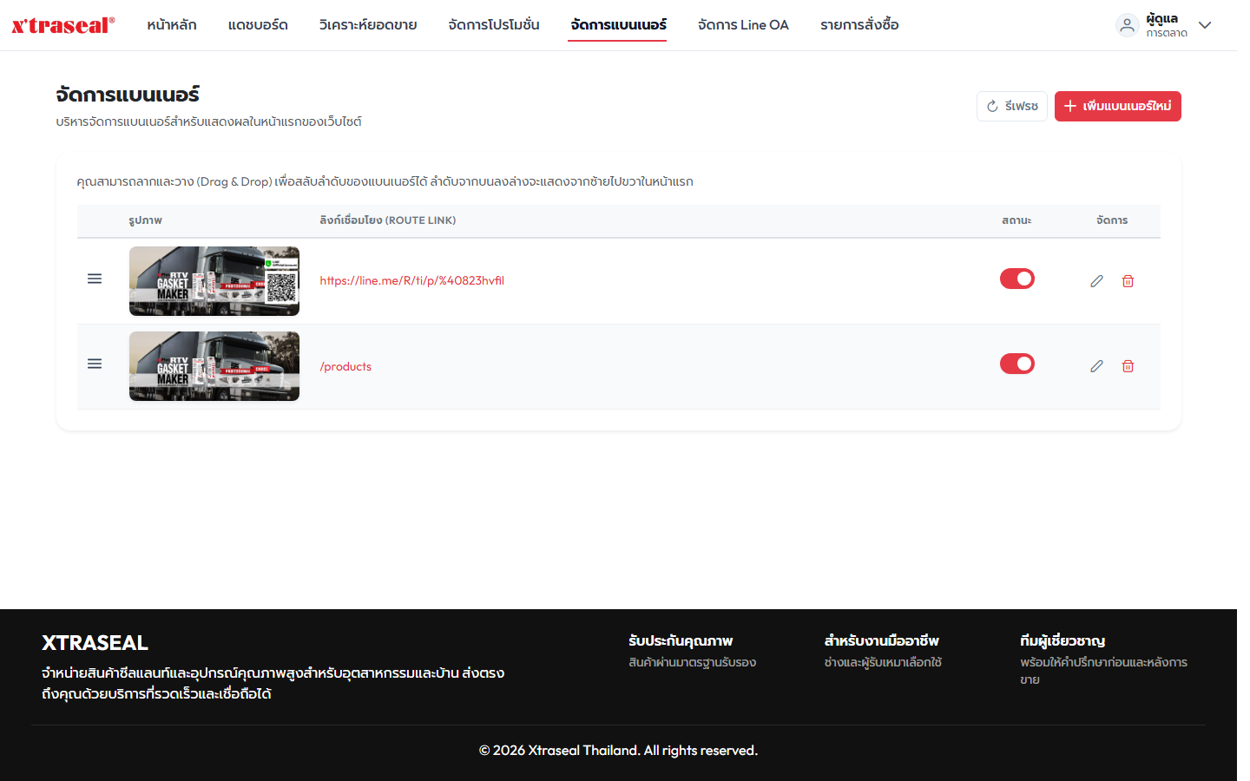This screenshot has height=781, width=1250.
Task: Open the /products route link
Action: click(x=345, y=366)
